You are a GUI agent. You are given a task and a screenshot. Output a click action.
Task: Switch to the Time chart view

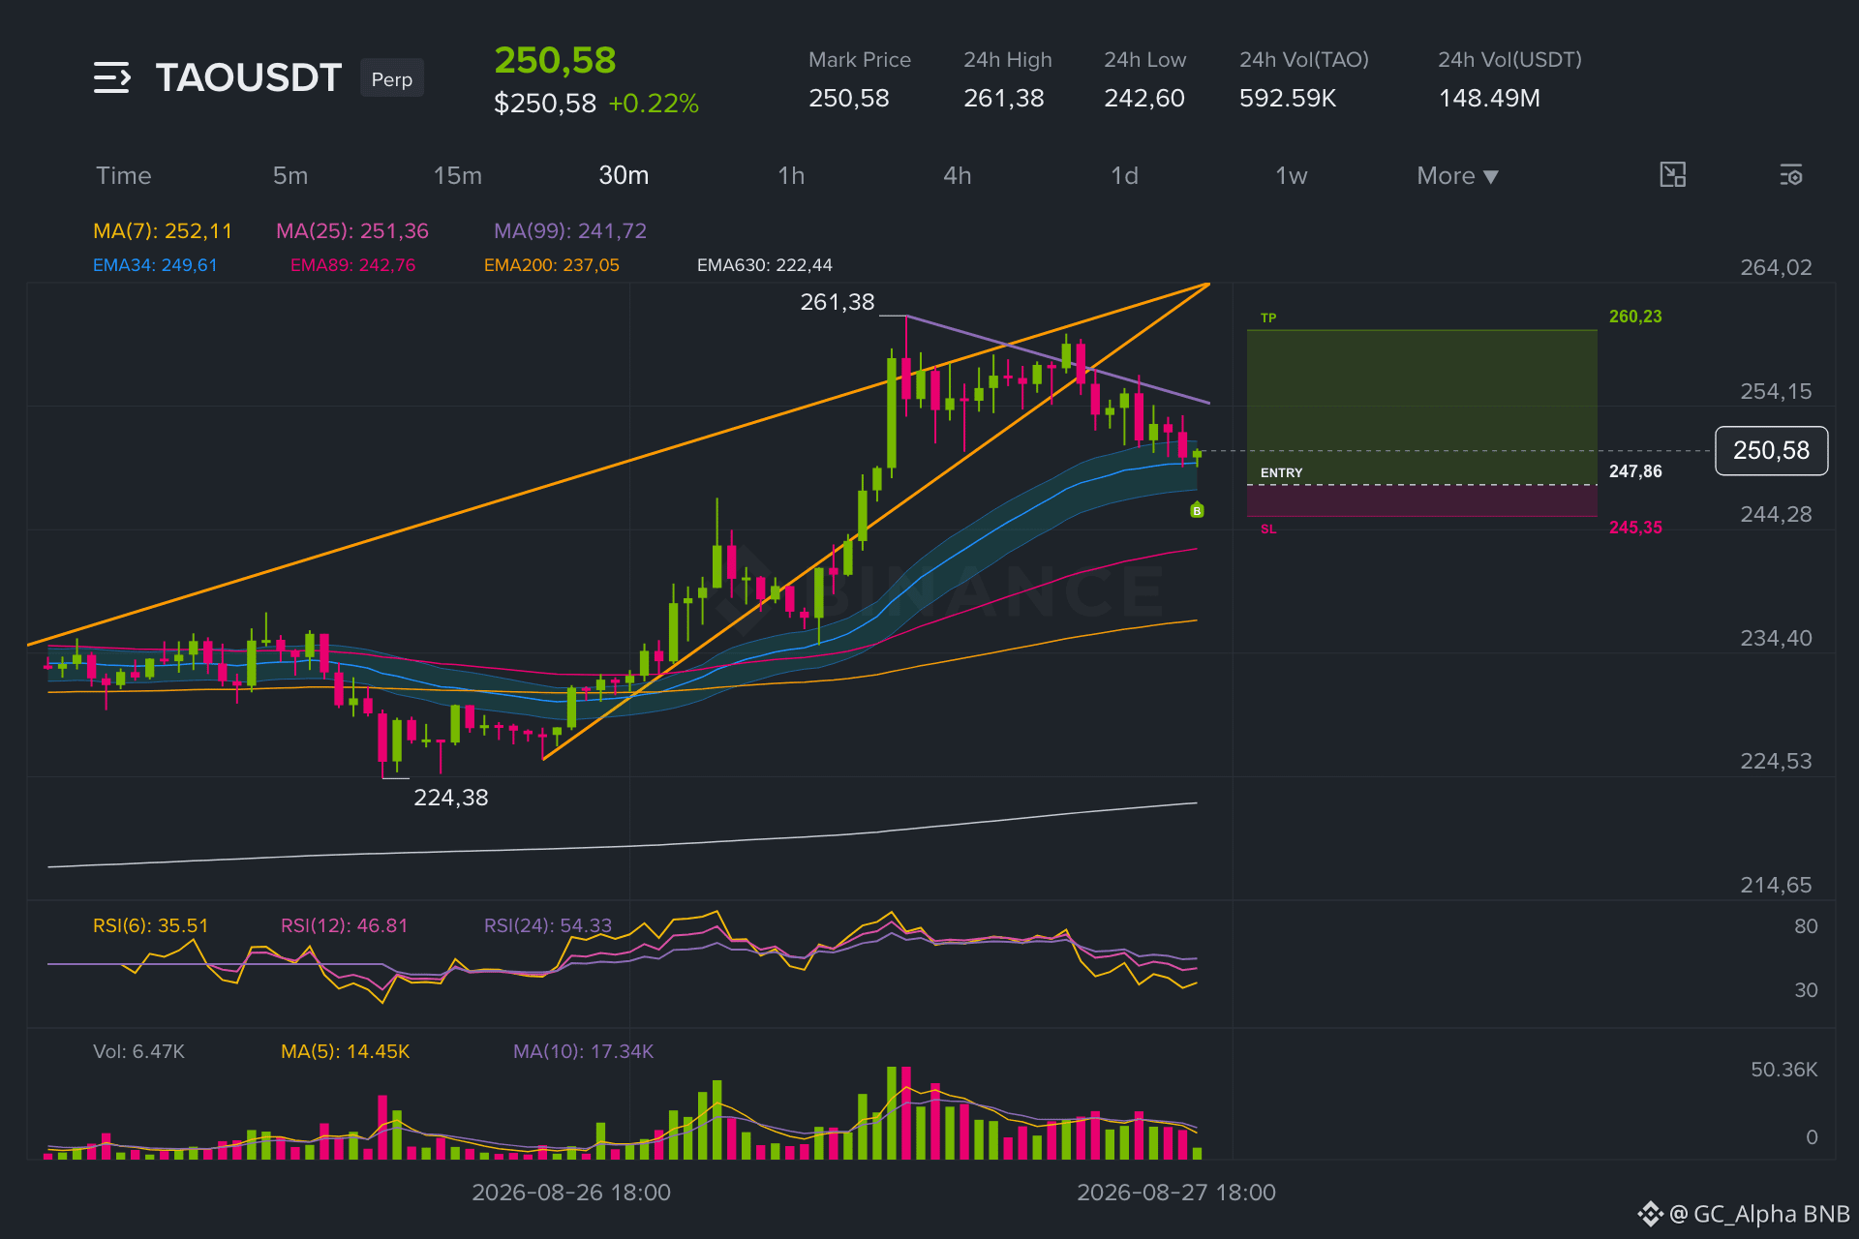[x=124, y=176]
